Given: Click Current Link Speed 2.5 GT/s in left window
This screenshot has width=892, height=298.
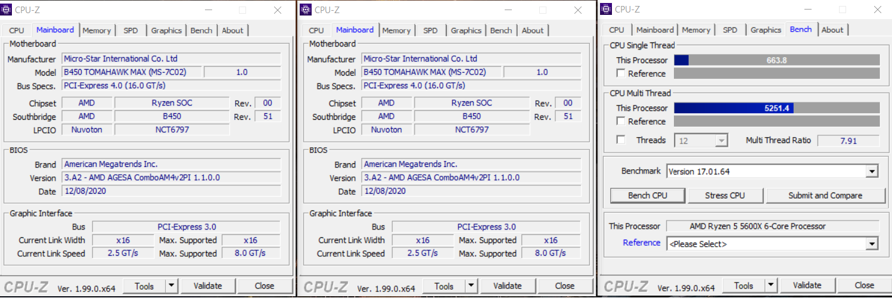Looking at the screenshot, I should (123, 253).
